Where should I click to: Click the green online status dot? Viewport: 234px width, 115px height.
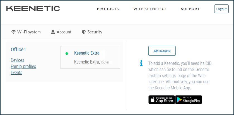pos(67,54)
